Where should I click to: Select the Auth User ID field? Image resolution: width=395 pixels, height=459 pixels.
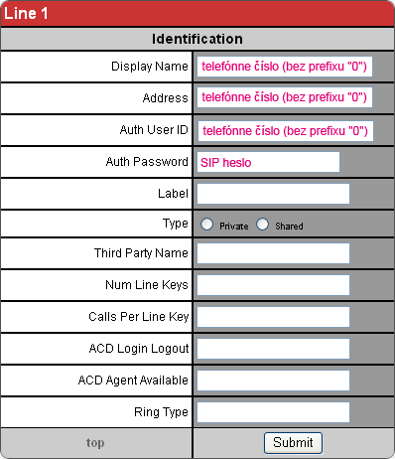(286, 131)
